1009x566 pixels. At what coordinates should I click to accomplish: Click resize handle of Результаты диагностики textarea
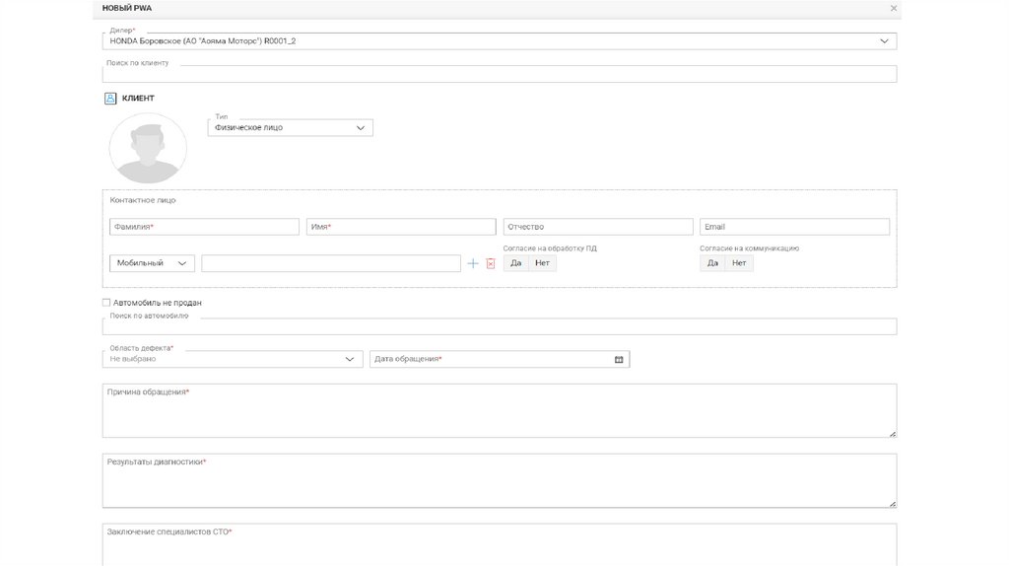893,503
